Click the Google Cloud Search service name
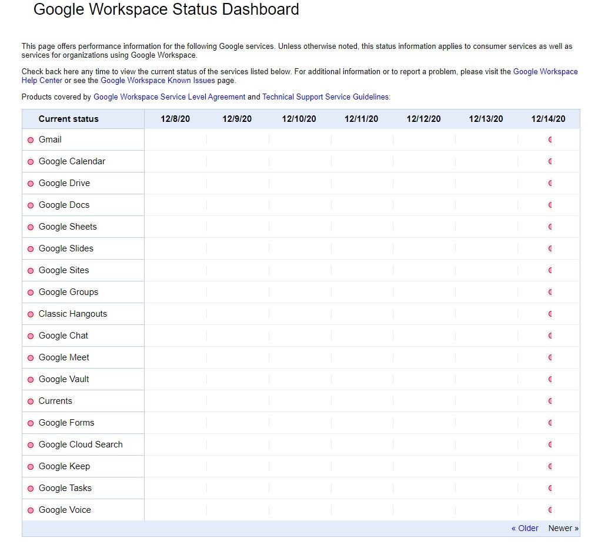This screenshot has height=544, width=598. pos(81,444)
